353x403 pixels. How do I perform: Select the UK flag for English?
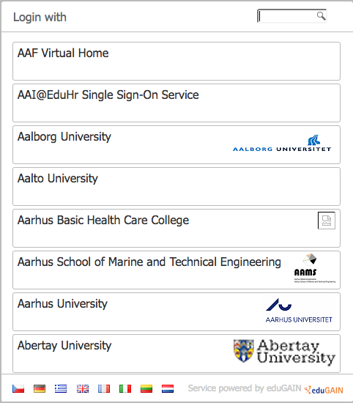point(83,388)
